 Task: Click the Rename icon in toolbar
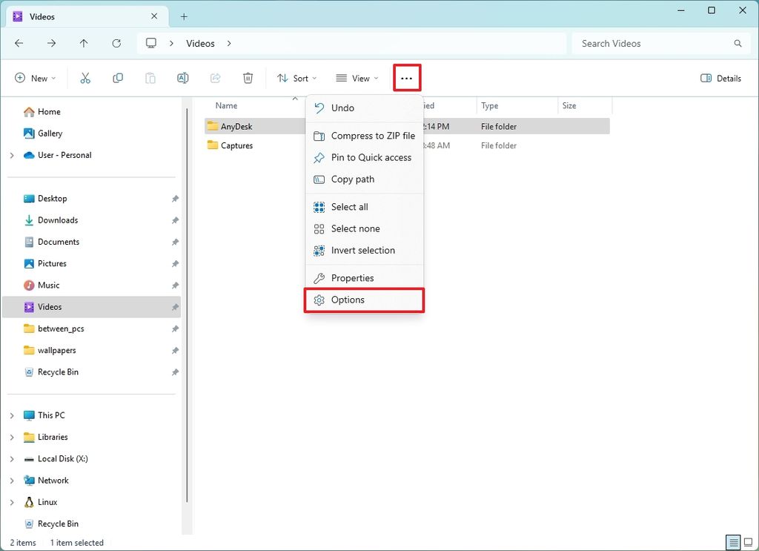(183, 78)
